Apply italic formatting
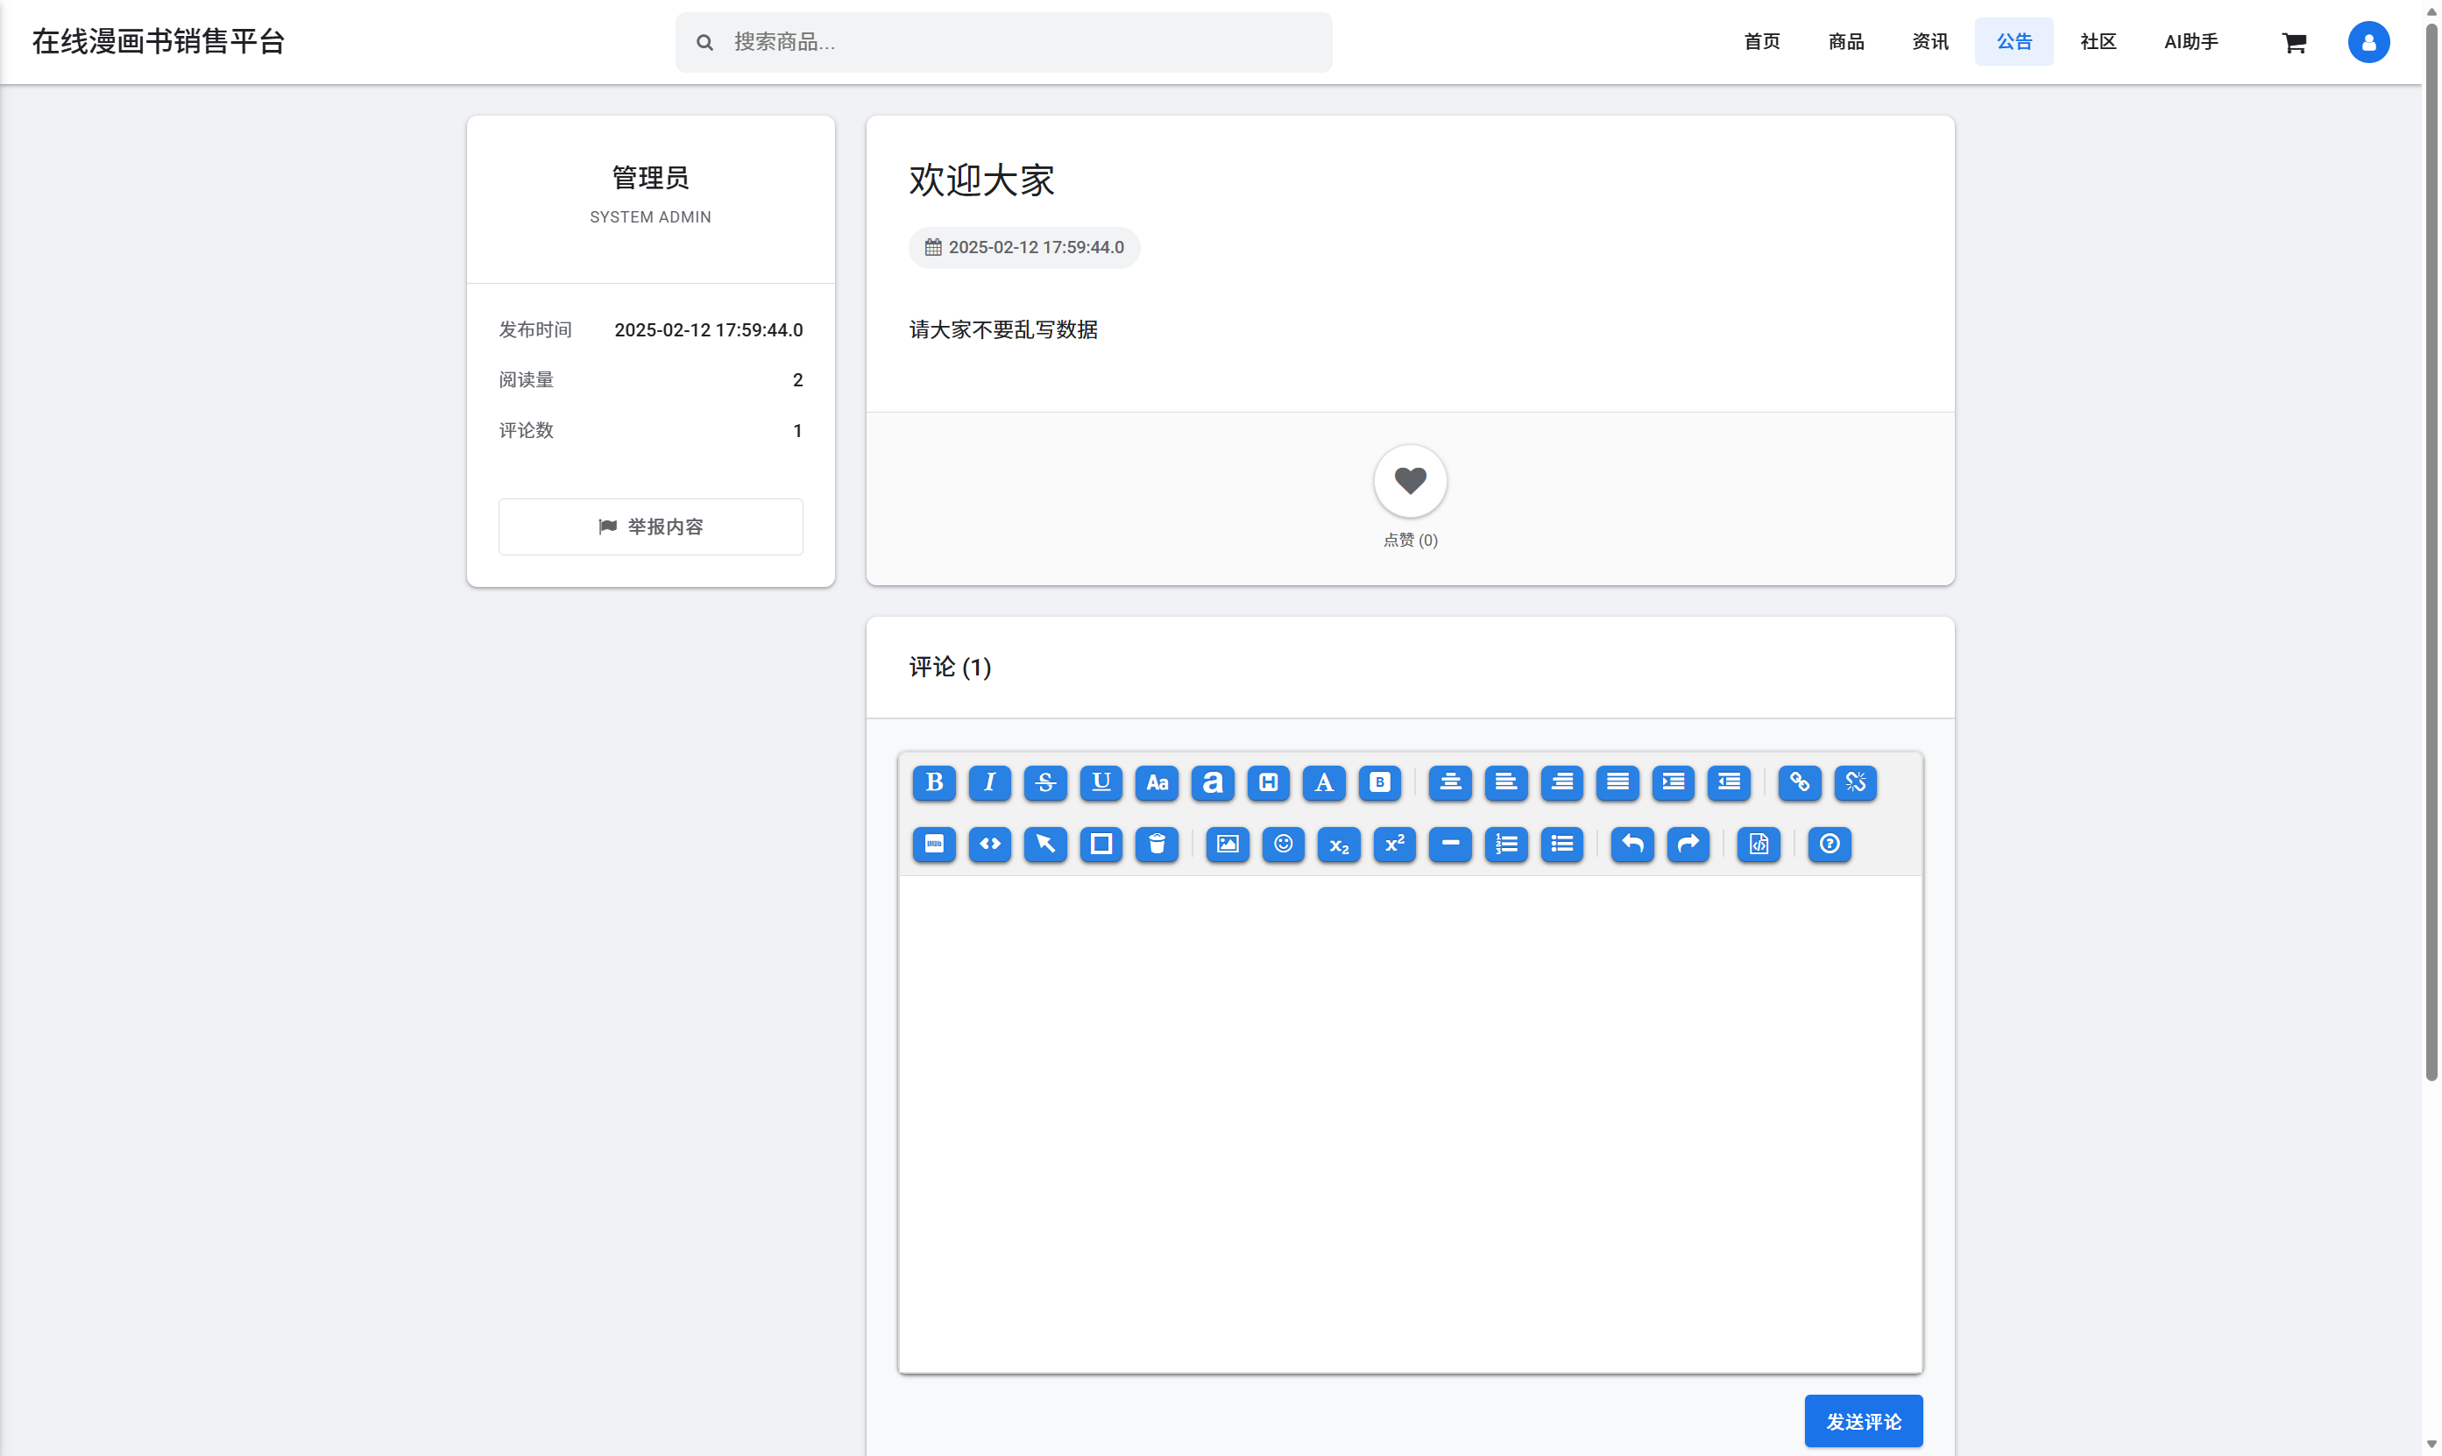2442x1456 pixels. [x=990, y=783]
